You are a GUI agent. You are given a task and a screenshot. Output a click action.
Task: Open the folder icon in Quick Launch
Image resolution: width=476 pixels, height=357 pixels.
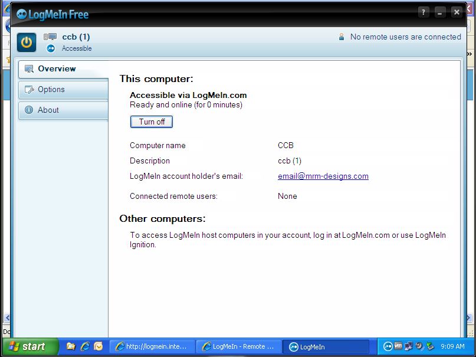pos(71,346)
